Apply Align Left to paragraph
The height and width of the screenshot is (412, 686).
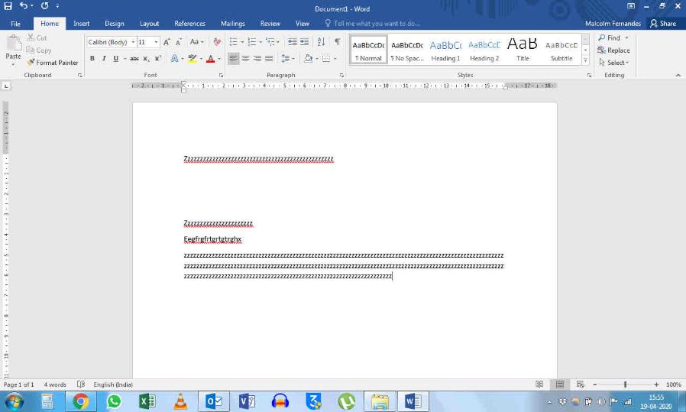click(x=234, y=58)
